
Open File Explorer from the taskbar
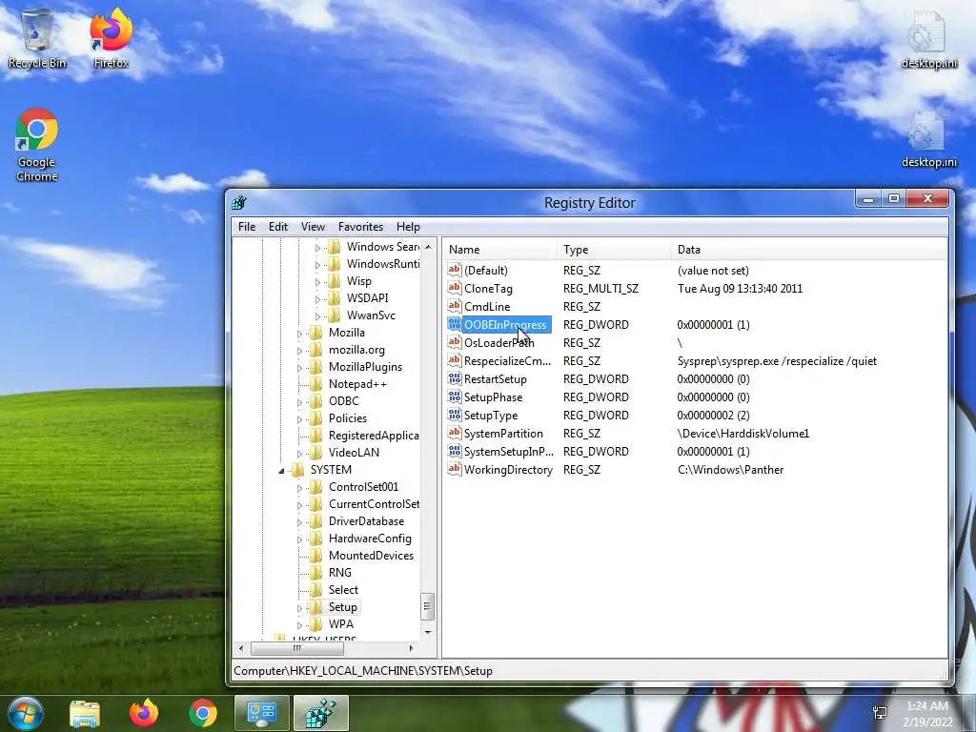[85, 713]
